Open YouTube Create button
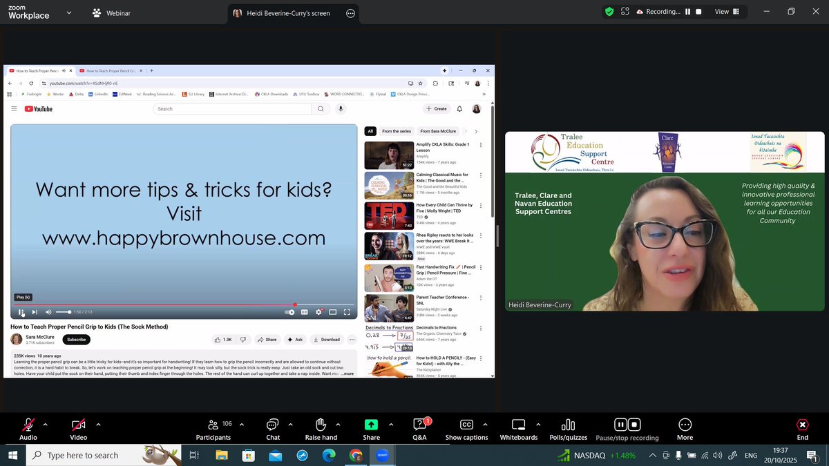 [x=436, y=109]
